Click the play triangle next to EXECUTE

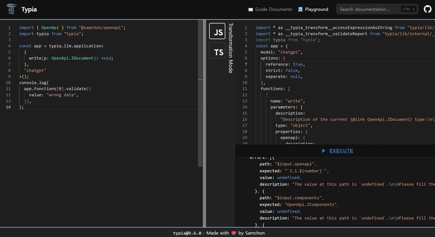324,151
